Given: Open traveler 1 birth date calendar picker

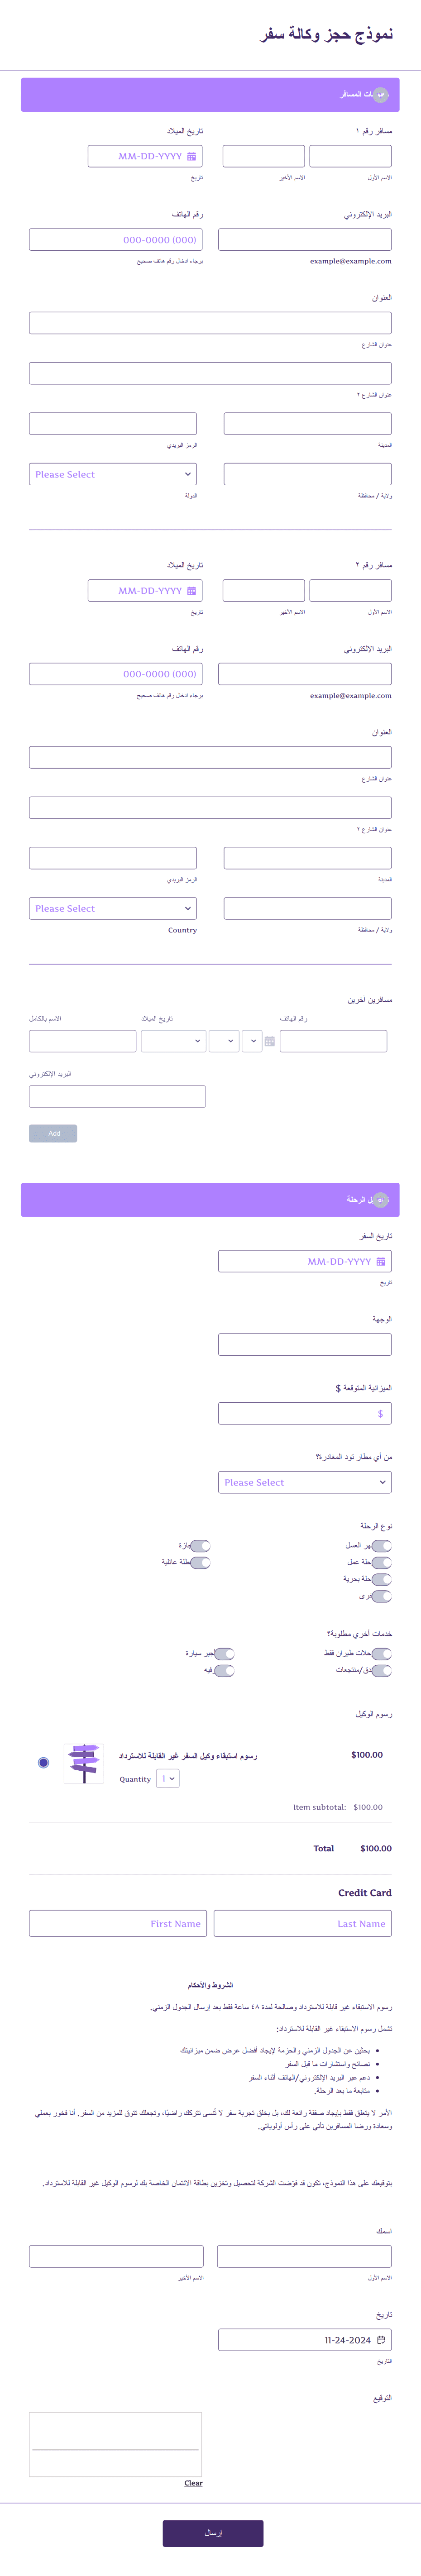Looking at the screenshot, I should tap(190, 156).
